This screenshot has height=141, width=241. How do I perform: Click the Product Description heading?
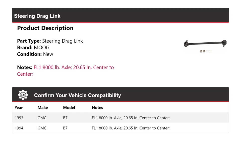pyautogui.click(x=45, y=28)
